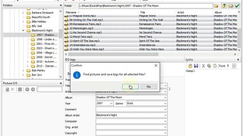Open the Year dropdown showing 1997
Viewport: 243px width, 136px height.
111,103
